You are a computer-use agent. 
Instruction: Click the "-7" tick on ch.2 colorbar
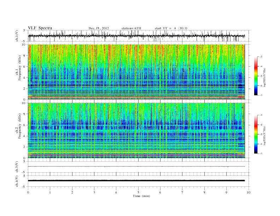(261, 154)
